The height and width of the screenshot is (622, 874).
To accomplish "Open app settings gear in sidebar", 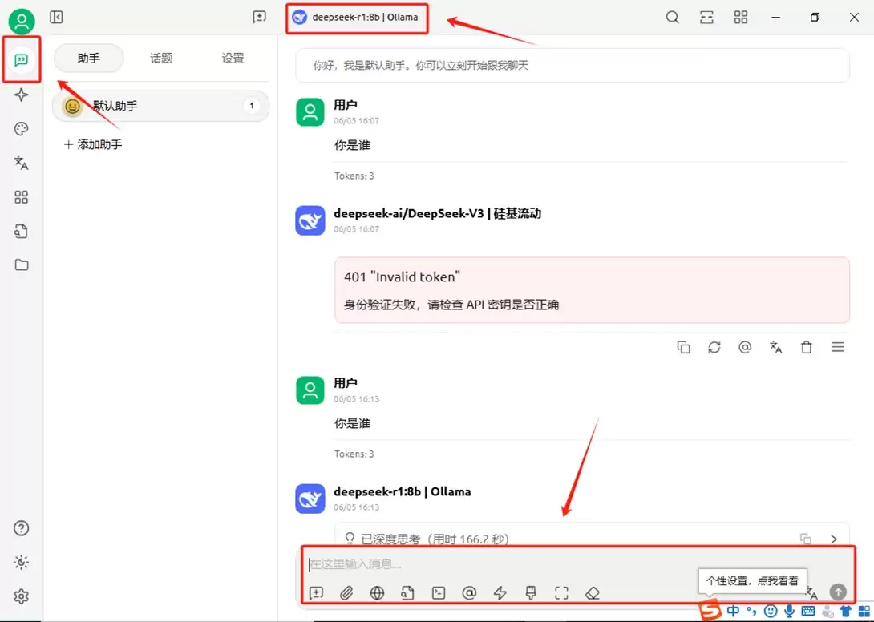I will click(21, 596).
